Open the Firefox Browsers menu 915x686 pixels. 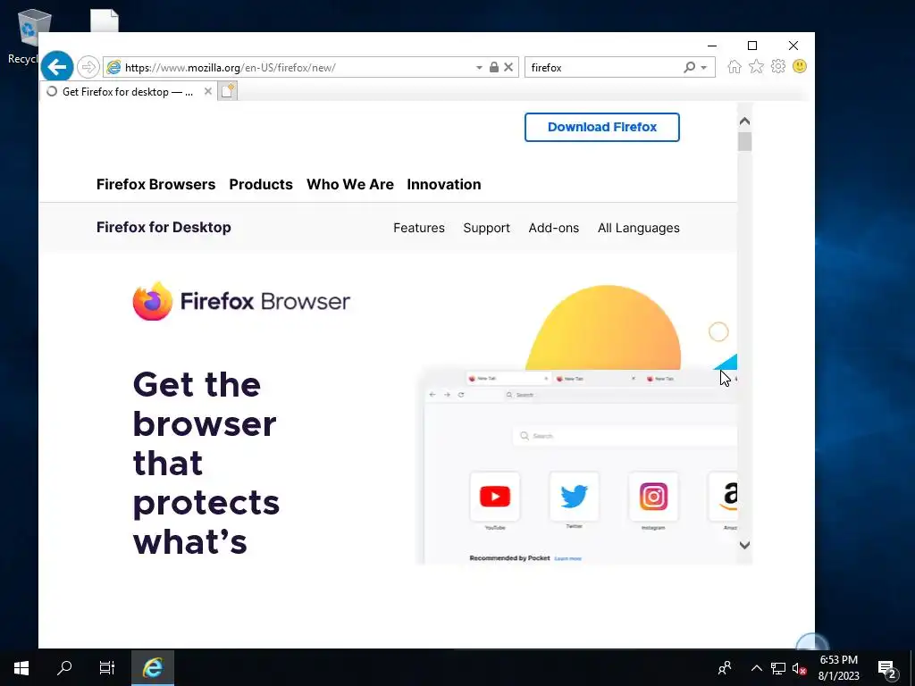(155, 184)
